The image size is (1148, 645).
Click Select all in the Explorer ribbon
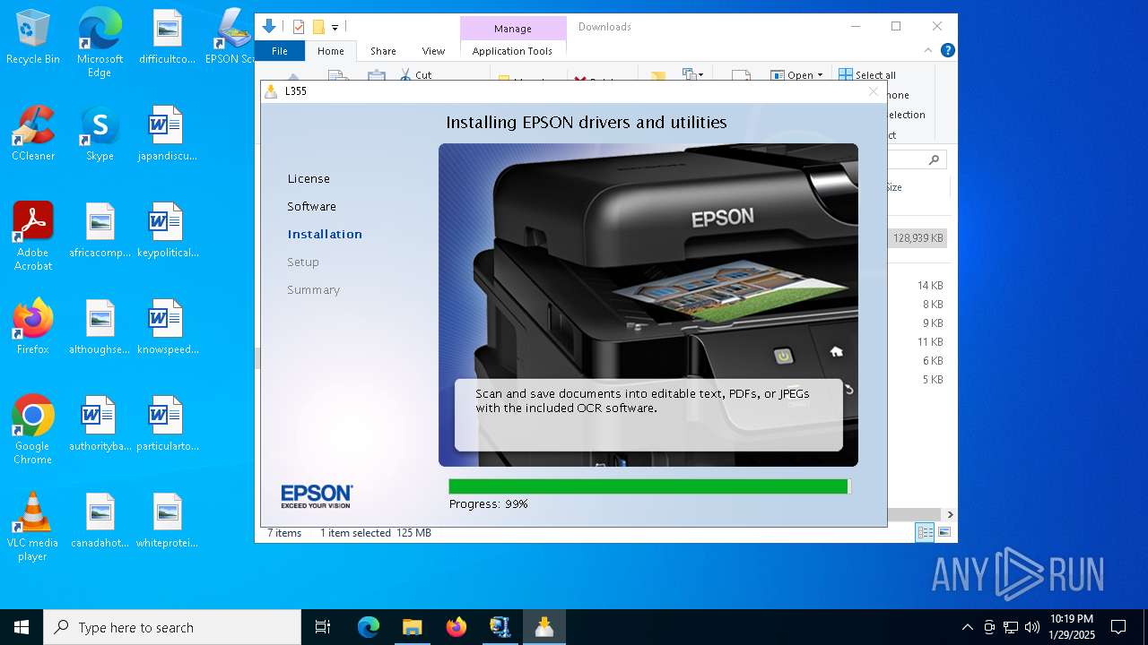(867, 75)
